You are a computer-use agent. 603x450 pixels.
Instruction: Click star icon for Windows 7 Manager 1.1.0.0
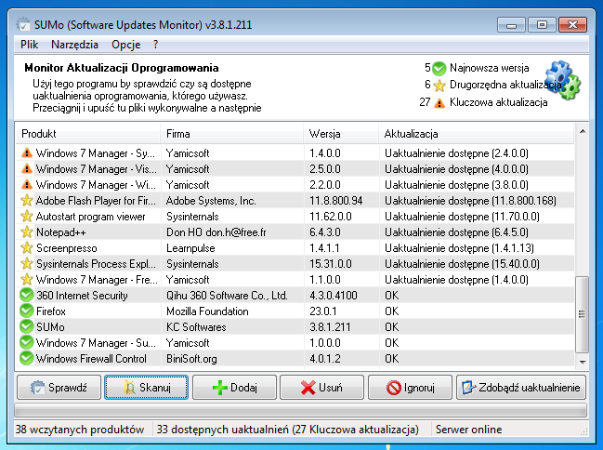pyautogui.click(x=27, y=280)
